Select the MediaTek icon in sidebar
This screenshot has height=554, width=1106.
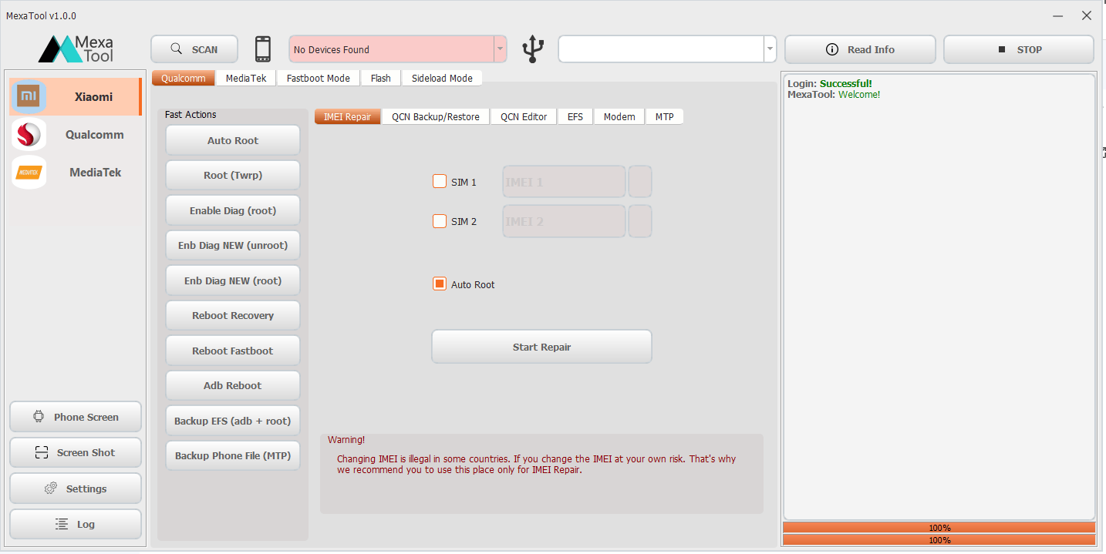point(29,172)
